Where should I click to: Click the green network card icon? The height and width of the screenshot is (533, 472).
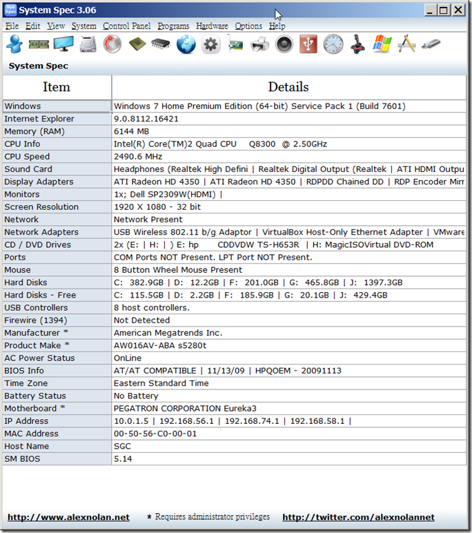235,45
